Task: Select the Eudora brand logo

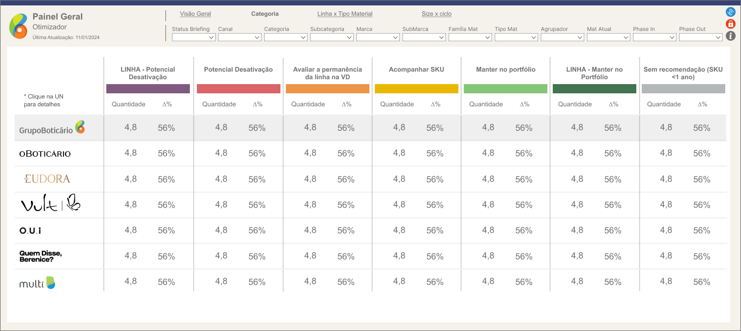Action: [x=47, y=179]
